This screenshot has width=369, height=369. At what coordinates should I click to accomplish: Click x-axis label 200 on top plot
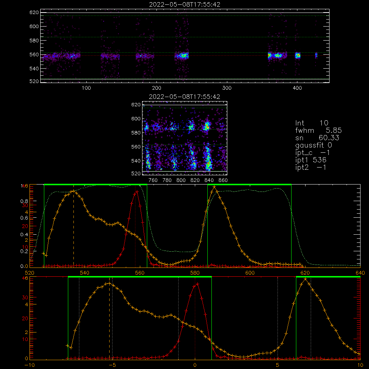pos(156,88)
